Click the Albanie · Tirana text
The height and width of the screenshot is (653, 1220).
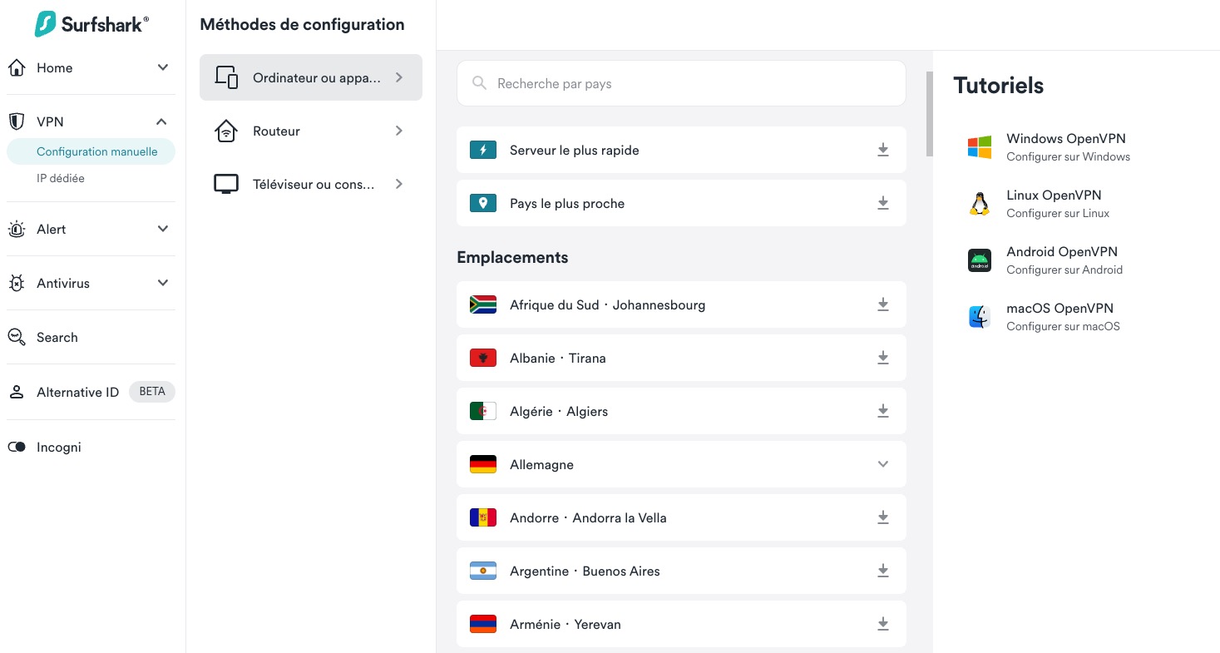point(558,358)
